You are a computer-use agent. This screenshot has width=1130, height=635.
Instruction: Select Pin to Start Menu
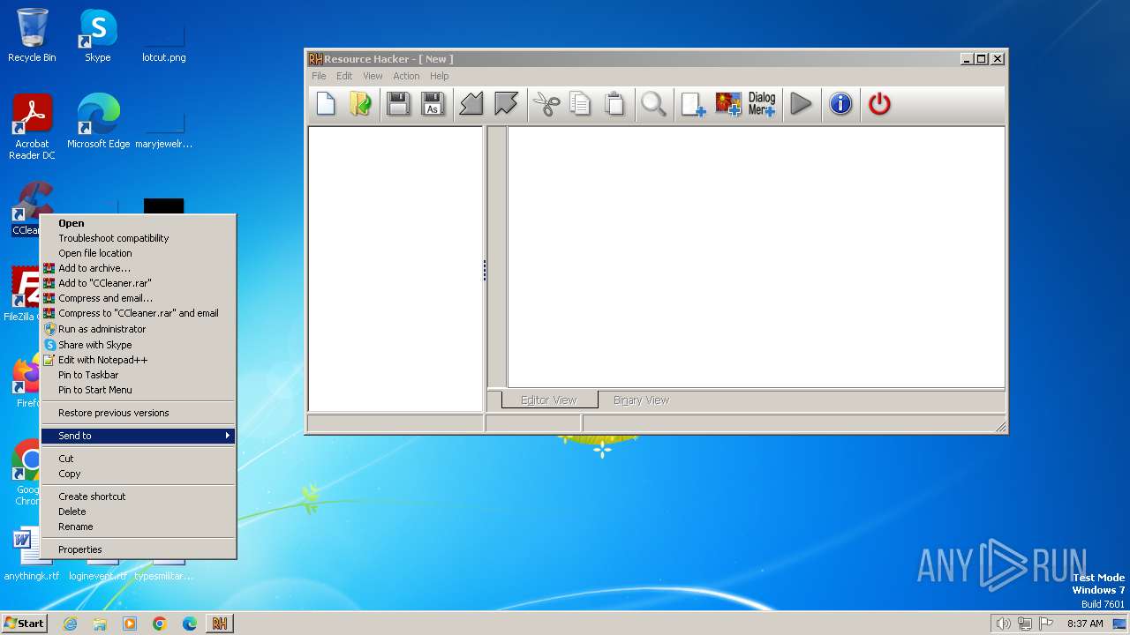click(138, 390)
